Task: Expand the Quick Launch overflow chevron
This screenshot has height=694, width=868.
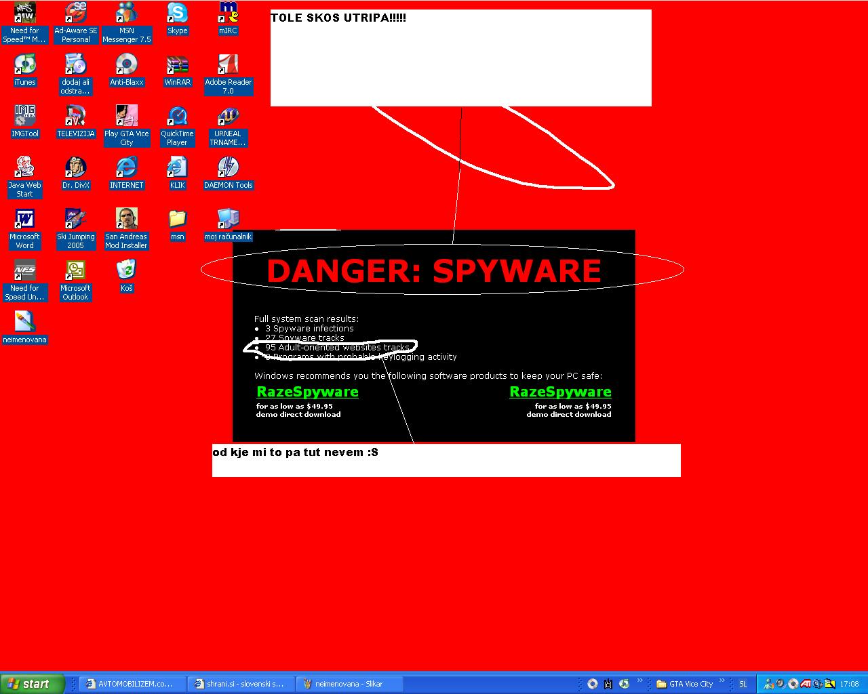Action: tap(639, 680)
